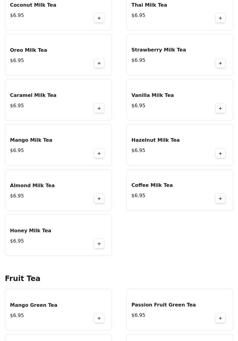Screen dimensions: 238x341
Task: Click the Almond Milk Tea price
Action: (17, 196)
